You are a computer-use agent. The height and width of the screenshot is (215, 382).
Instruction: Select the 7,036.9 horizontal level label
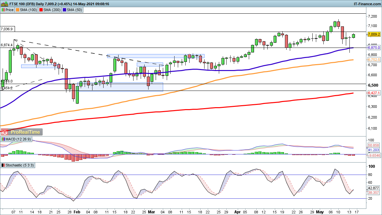7,29
